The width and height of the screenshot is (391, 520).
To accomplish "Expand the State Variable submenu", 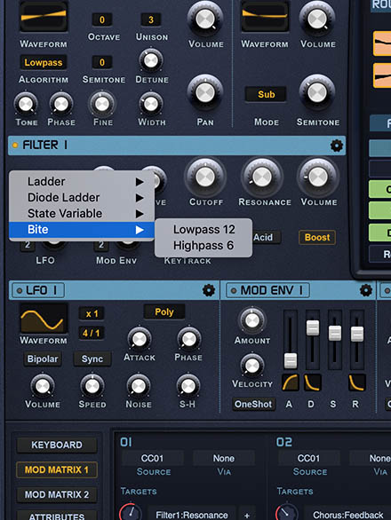I will (x=82, y=214).
